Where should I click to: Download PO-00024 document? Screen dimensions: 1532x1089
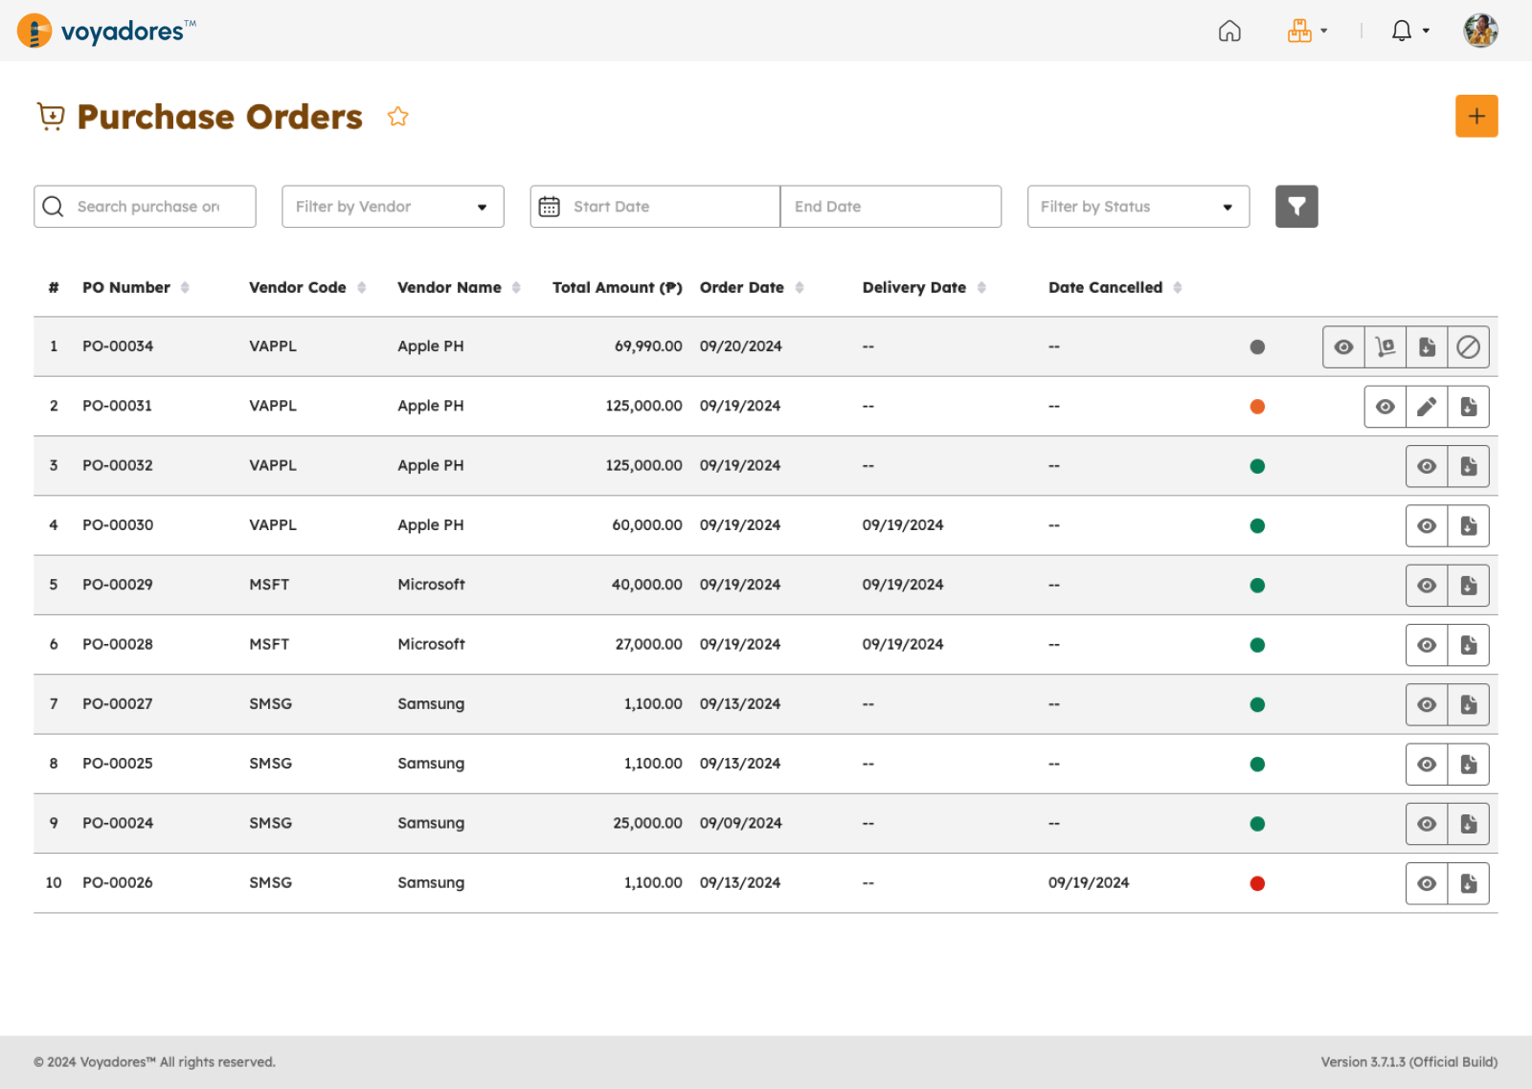(x=1468, y=824)
